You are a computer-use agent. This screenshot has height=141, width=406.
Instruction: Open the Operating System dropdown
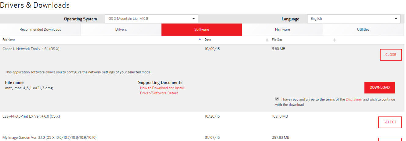151,19
